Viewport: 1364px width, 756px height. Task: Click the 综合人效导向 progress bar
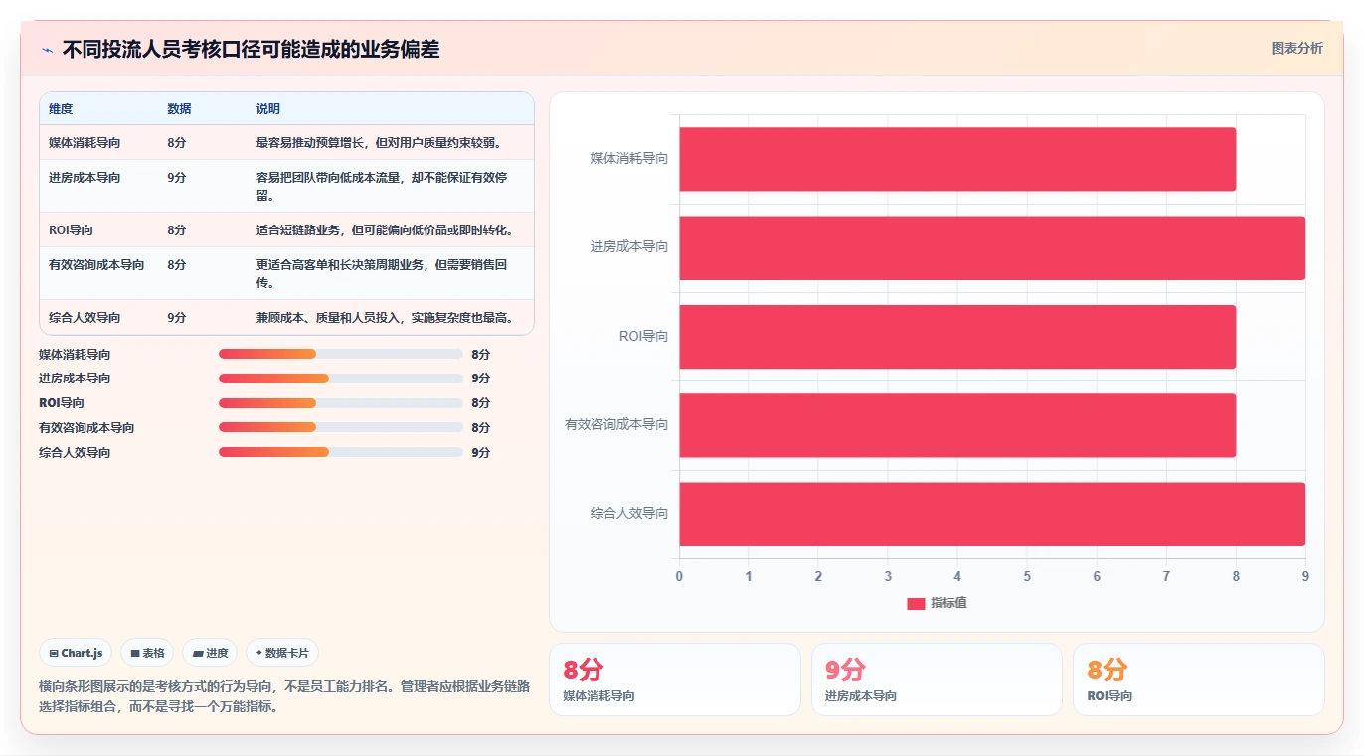pos(340,452)
